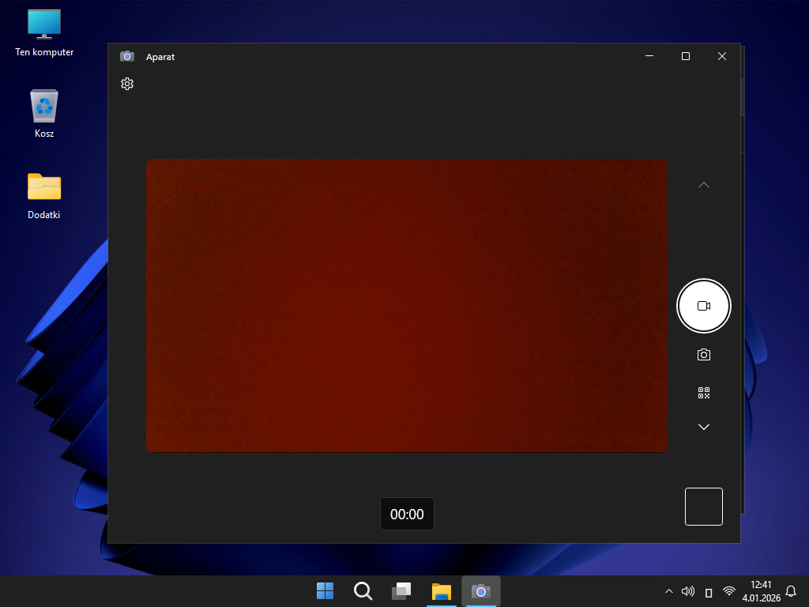
Task: Show hidden system tray icons
Action: point(669,591)
